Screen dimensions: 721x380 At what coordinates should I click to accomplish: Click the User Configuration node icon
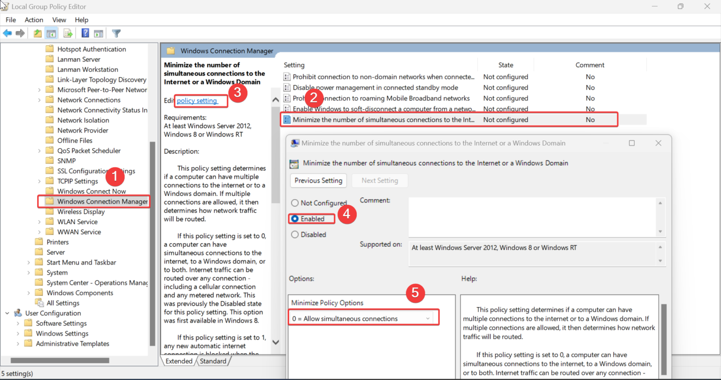(18, 313)
